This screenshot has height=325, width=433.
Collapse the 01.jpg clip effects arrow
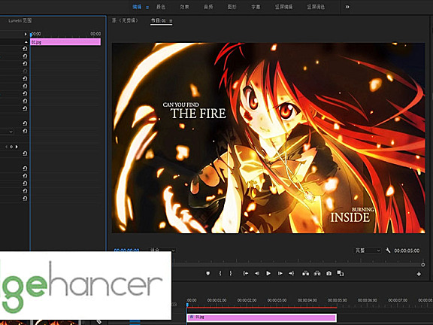click(x=26, y=42)
